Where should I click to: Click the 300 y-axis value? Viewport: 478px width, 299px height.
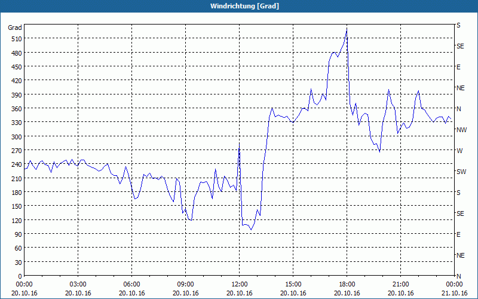[17, 137]
